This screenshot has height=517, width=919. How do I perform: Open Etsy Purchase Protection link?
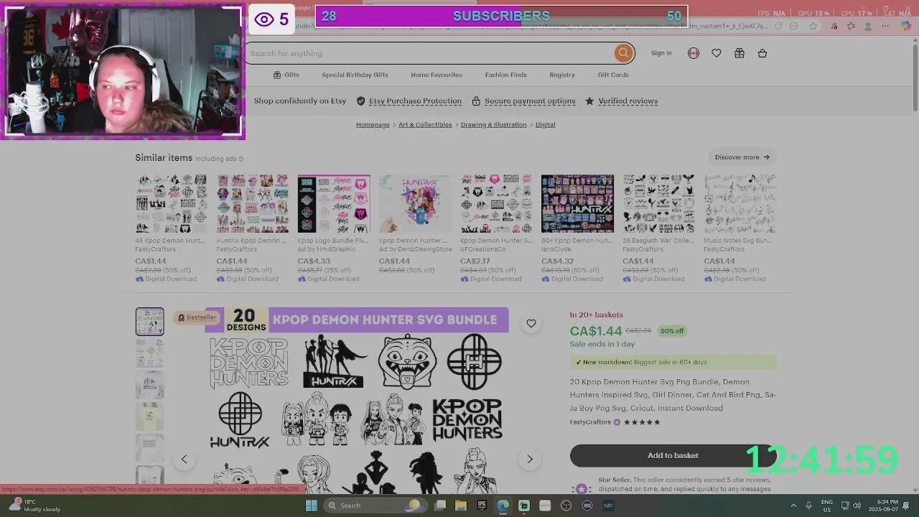tap(415, 101)
